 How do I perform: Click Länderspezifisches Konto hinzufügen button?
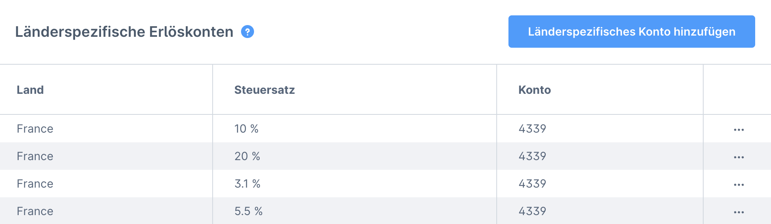631,32
